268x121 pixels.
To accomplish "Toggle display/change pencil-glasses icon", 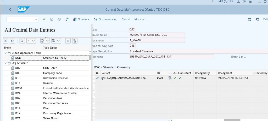I will click(59, 19).
